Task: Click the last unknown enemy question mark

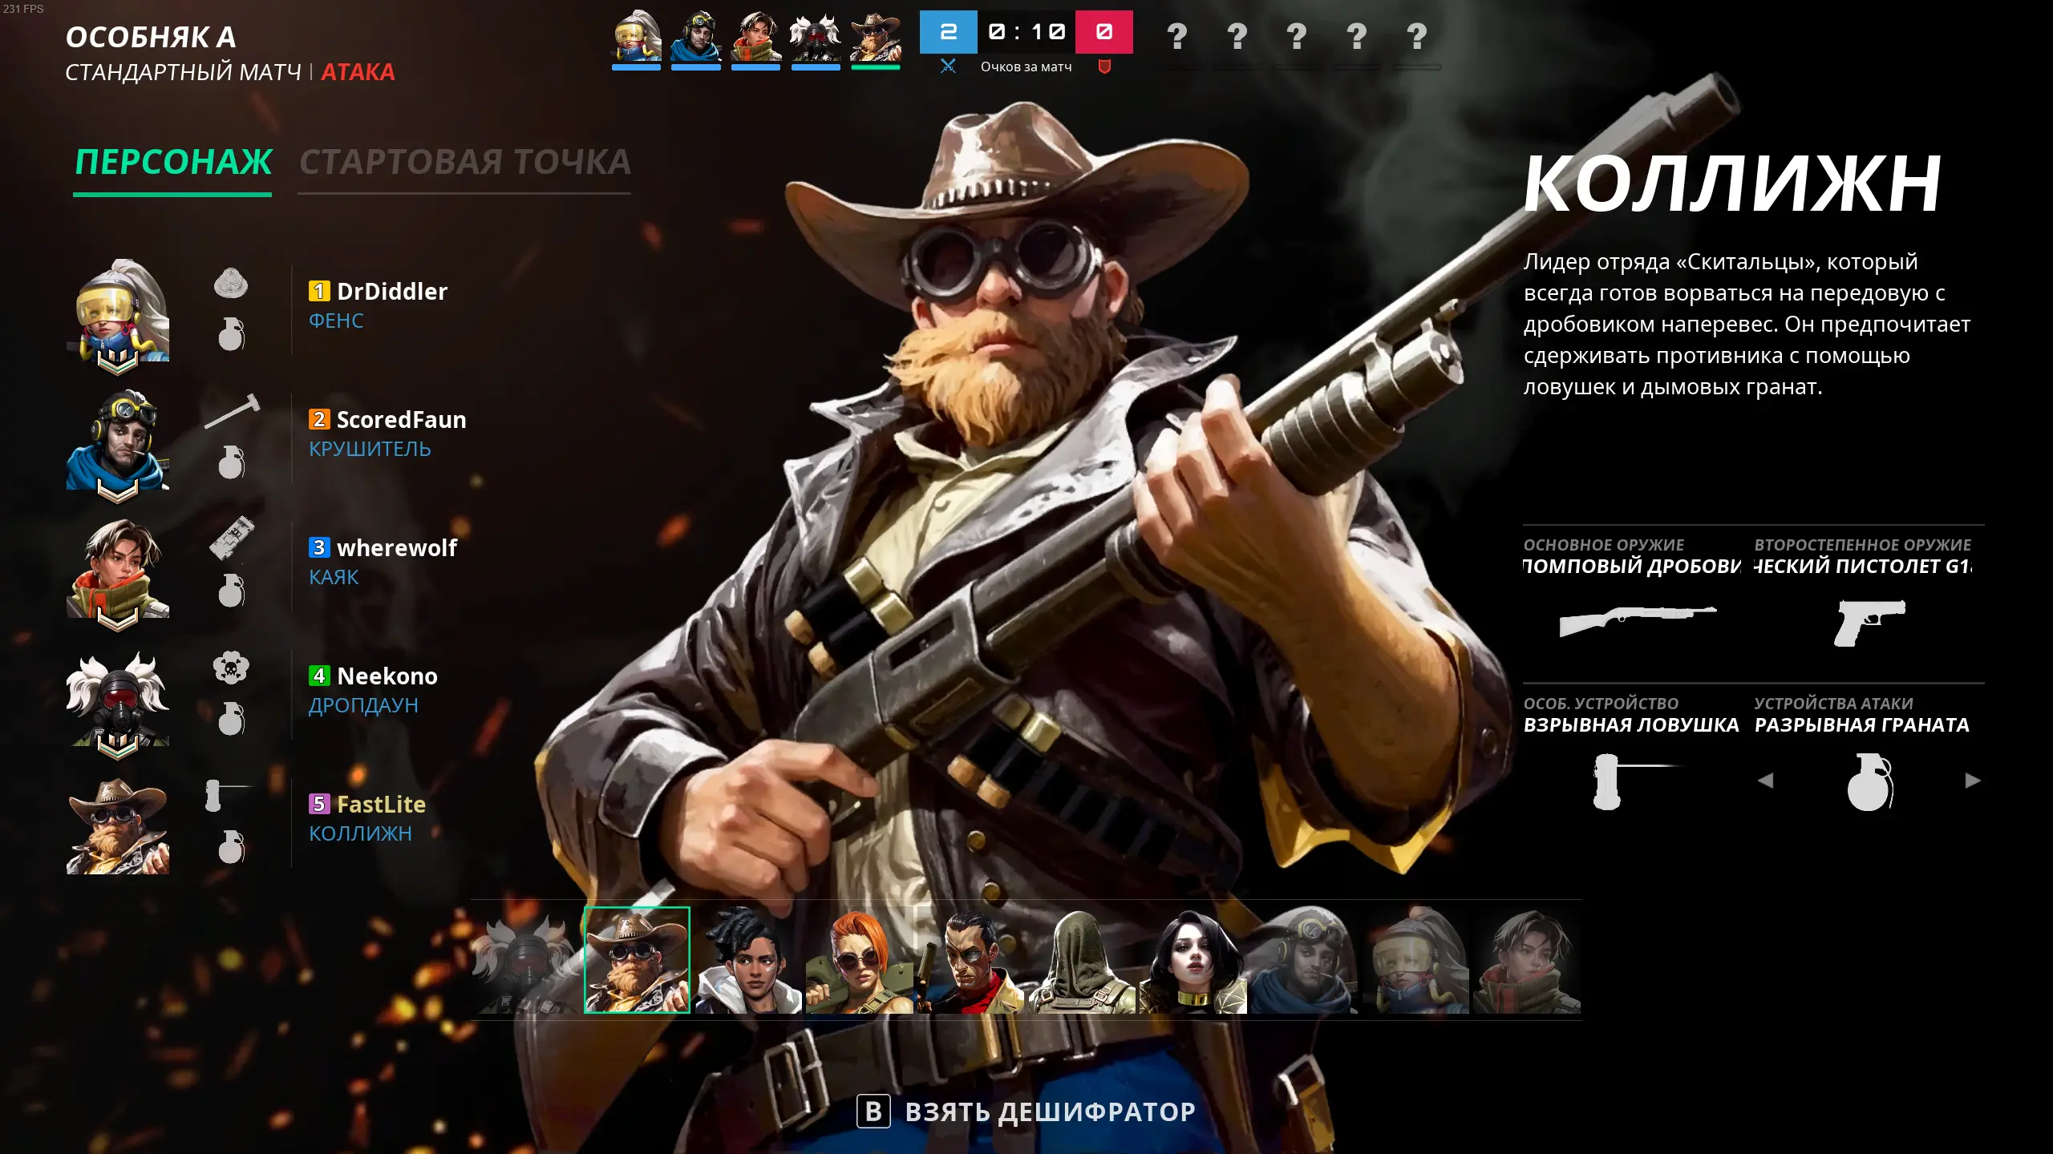Action: [x=1417, y=36]
